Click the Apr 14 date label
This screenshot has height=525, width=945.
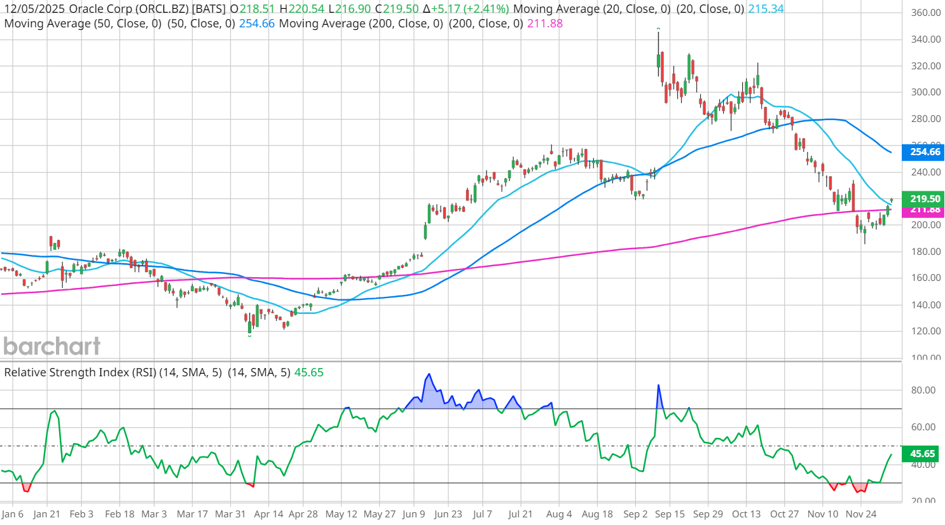(x=268, y=514)
